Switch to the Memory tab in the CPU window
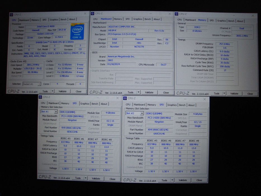This screenshot has width=261, height=196. click(35, 20)
